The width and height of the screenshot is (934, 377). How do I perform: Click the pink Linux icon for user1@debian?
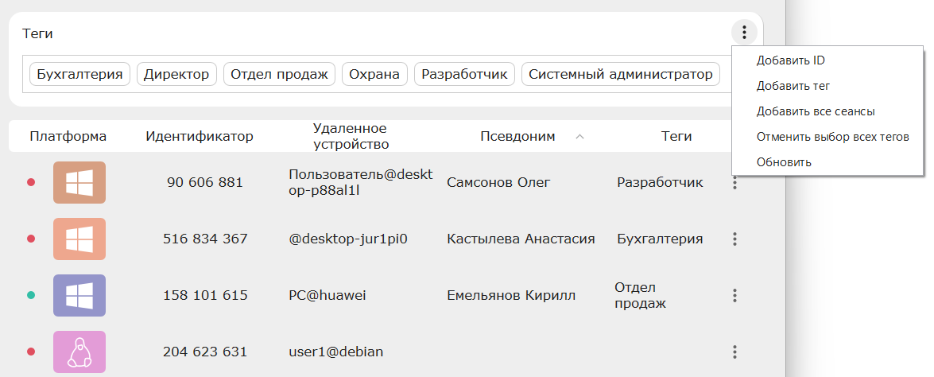click(79, 352)
